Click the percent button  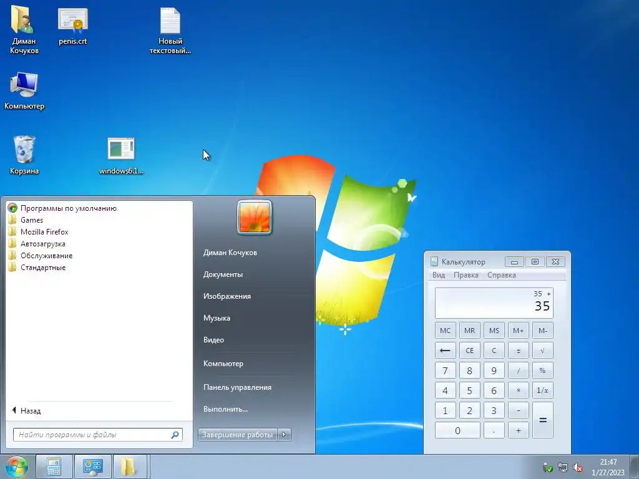tap(542, 370)
